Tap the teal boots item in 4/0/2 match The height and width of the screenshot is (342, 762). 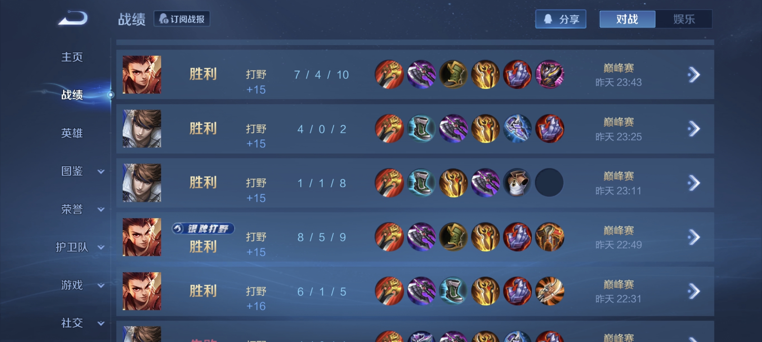[421, 129]
